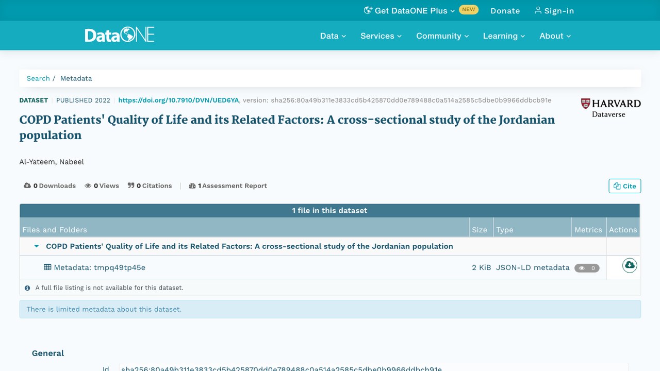Click the NEW badge in the top bar
The width and height of the screenshot is (660, 371).
(469, 10)
